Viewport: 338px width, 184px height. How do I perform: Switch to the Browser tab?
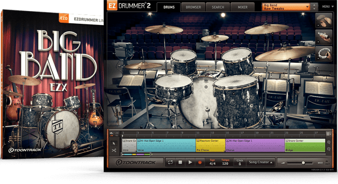click(194, 7)
